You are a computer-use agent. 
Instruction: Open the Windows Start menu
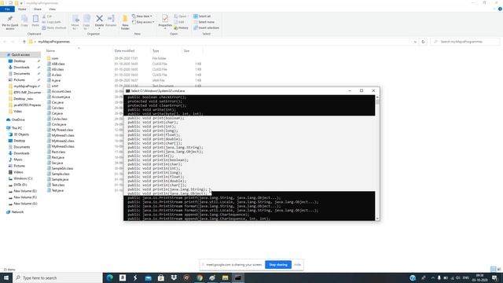click(6, 277)
